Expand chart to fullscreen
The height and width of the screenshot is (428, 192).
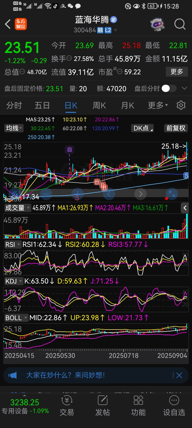pyautogui.click(x=172, y=194)
